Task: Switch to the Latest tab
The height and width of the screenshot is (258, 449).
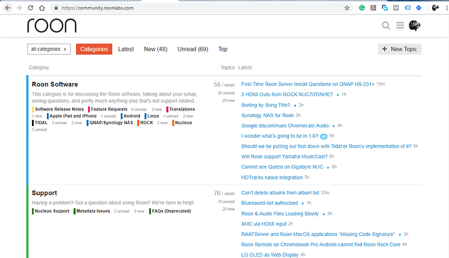Action: coord(126,49)
